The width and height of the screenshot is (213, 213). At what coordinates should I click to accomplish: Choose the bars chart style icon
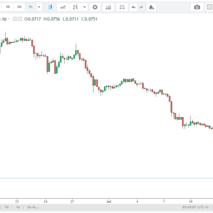pos(75,7)
